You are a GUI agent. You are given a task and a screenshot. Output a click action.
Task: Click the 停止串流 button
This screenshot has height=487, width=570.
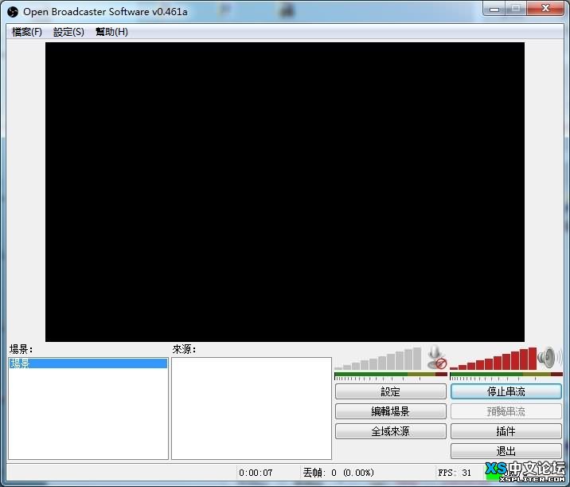(506, 391)
